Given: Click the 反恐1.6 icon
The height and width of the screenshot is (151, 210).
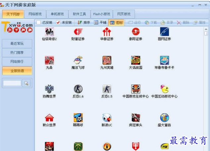Looking at the screenshot, I should (x=78, y=89).
